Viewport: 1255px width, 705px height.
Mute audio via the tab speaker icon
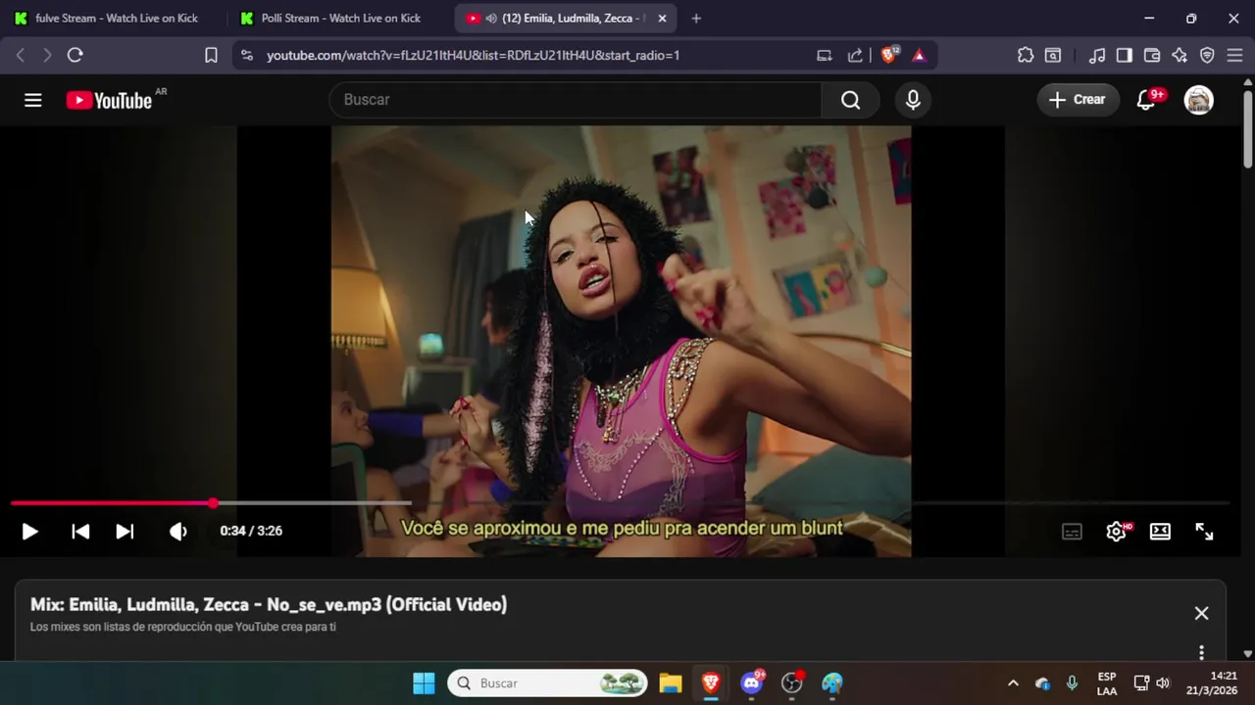pos(491,19)
